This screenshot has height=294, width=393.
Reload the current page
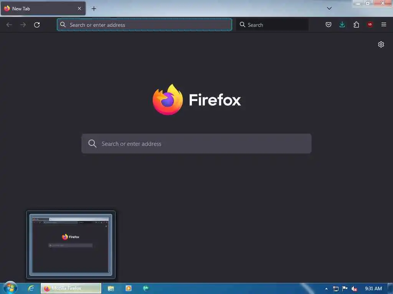(37, 25)
